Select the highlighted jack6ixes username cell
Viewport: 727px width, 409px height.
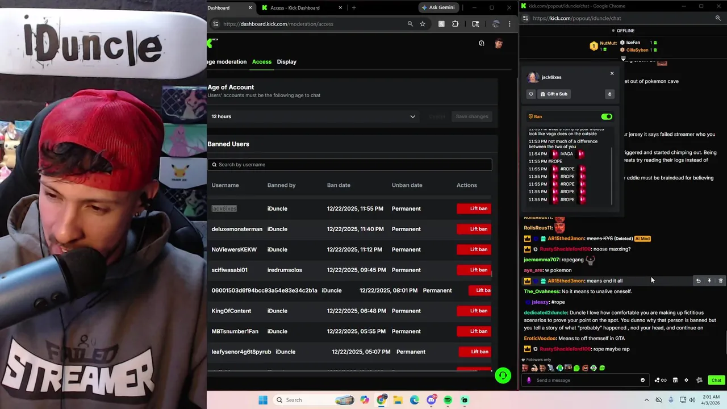[x=224, y=208]
